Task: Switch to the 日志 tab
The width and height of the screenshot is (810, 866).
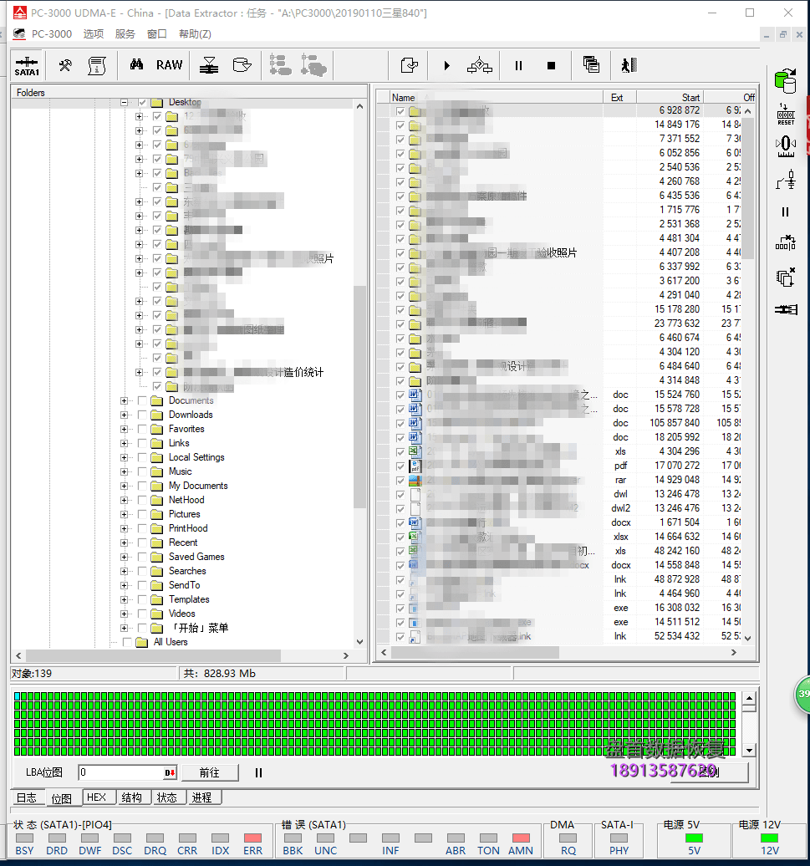Action: pyautogui.click(x=27, y=797)
